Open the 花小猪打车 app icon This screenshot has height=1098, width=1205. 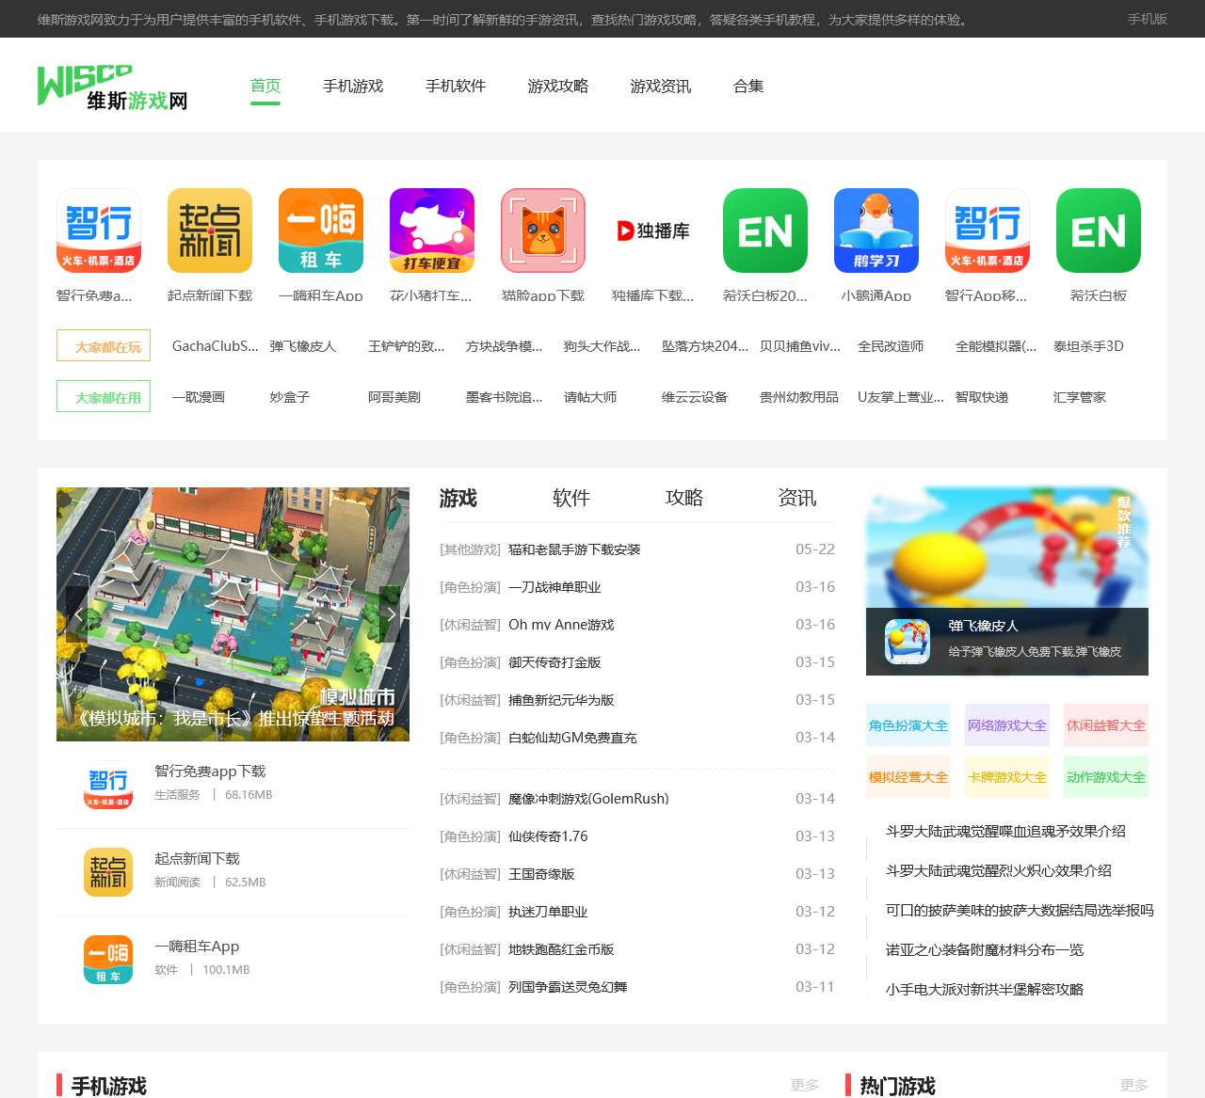[432, 231]
